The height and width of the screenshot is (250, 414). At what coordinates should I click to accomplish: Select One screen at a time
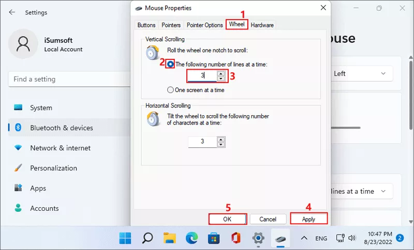click(170, 90)
